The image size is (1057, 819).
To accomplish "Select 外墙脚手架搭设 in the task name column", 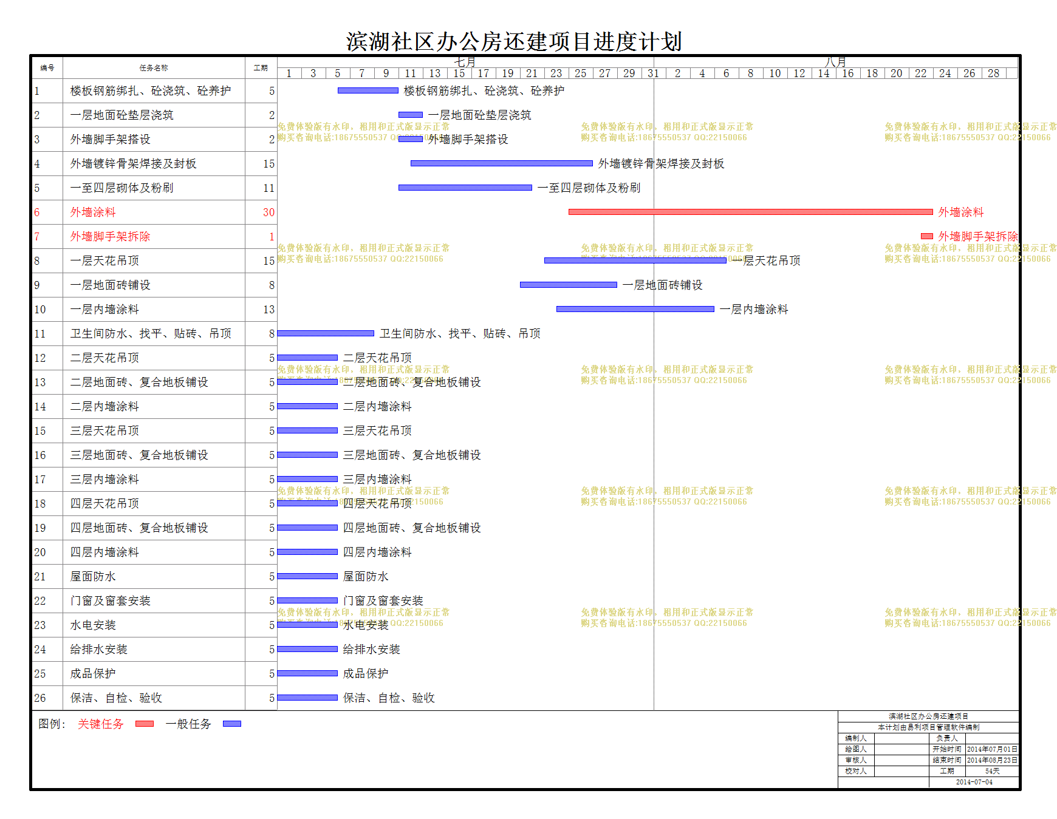I will 110,139.
